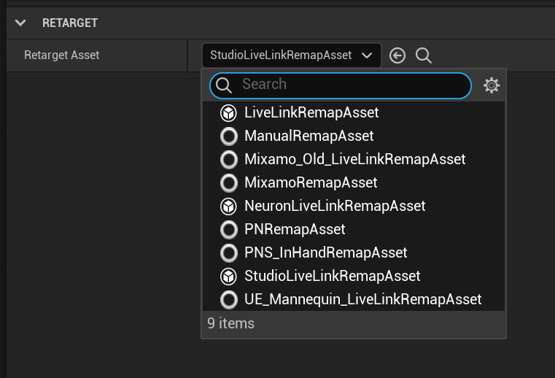555x378 pixels.
Task: Select StudioLiveLinkRemapAsset in the list
Action: coord(354,277)
